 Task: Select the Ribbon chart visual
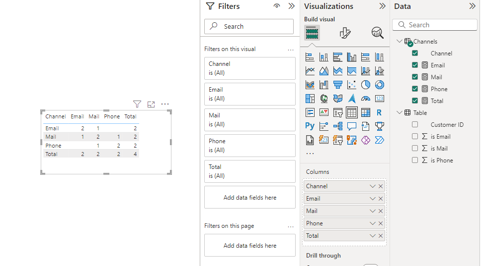(x=310, y=85)
